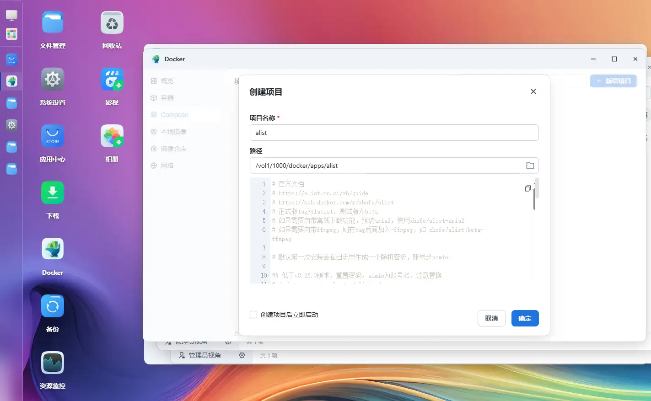Launch 资源监控 from the desktop

[x=52, y=363]
